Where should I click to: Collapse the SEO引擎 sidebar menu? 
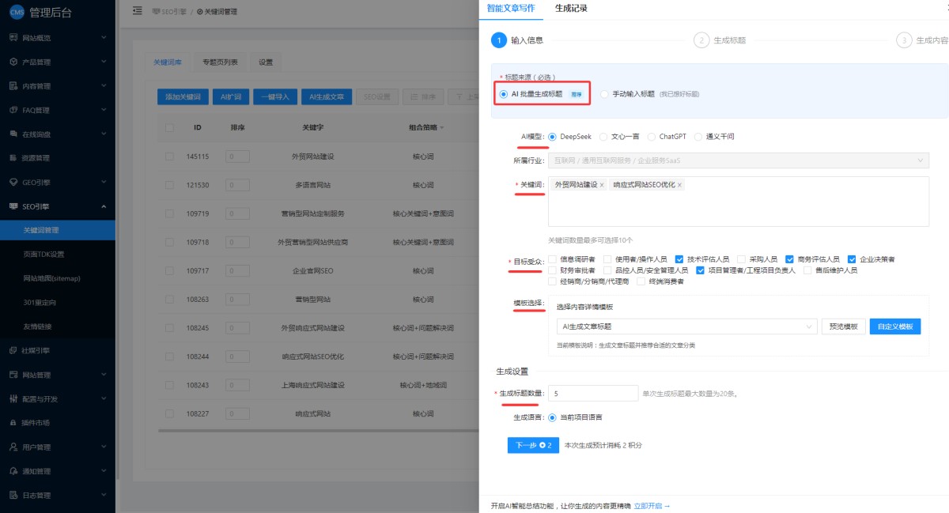click(104, 206)
